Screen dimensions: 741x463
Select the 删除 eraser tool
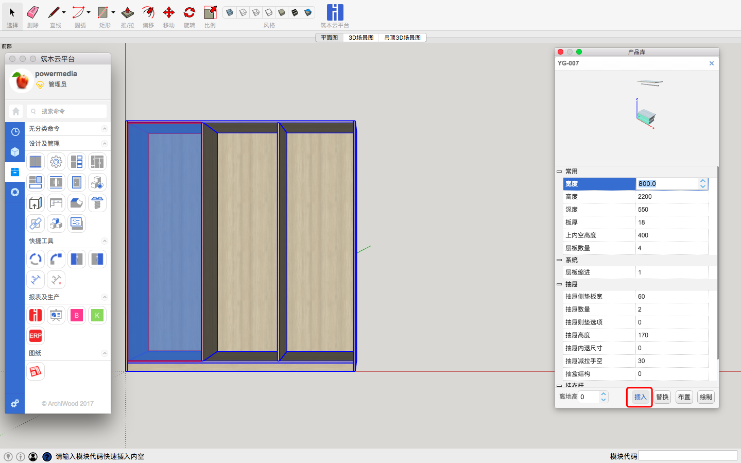tap(32, 13)
